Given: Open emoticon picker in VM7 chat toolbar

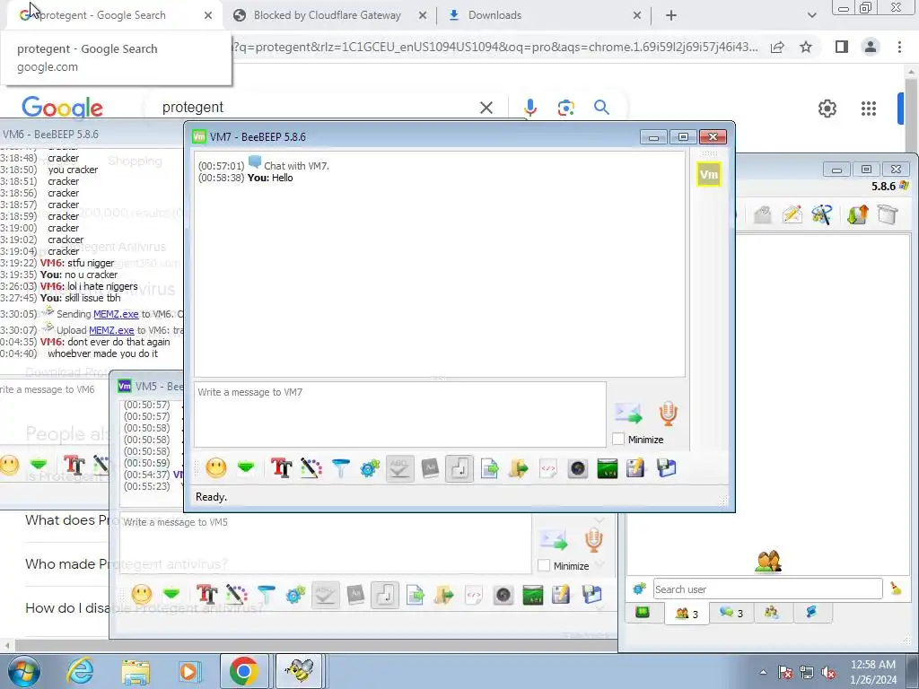Looking at the screenshot, I should point(215,468).
